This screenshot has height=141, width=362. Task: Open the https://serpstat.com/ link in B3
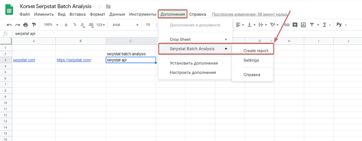(74, 60)
